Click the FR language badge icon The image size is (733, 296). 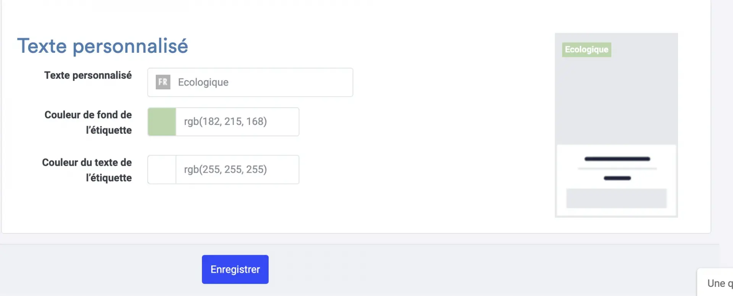click(163, 82)
